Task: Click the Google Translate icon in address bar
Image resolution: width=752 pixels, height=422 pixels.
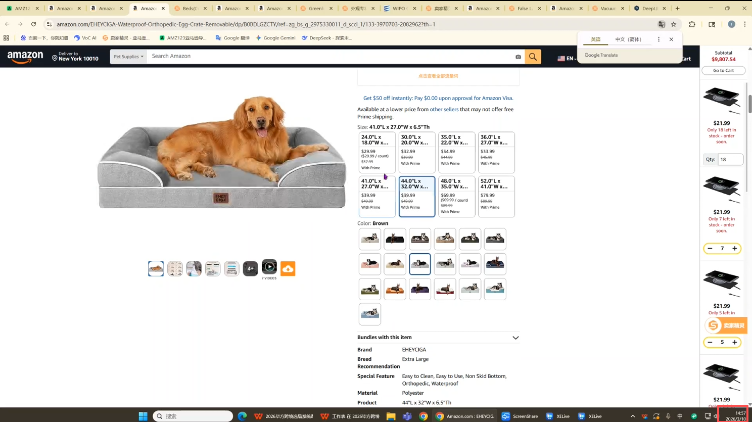Action: tap(661, 24)
